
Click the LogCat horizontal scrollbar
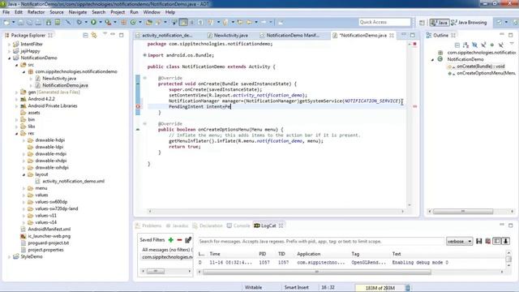click(x=317, y=272)
